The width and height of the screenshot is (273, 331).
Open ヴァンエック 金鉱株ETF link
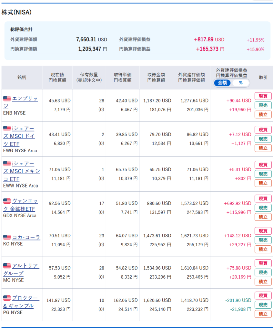[25, 201]
